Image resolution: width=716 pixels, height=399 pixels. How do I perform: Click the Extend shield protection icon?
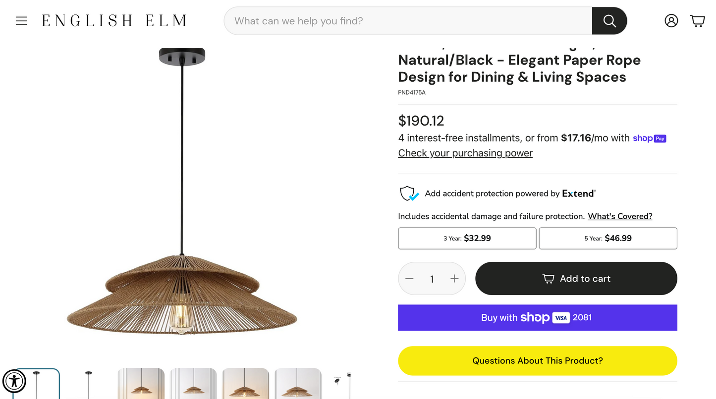[409, 194]
